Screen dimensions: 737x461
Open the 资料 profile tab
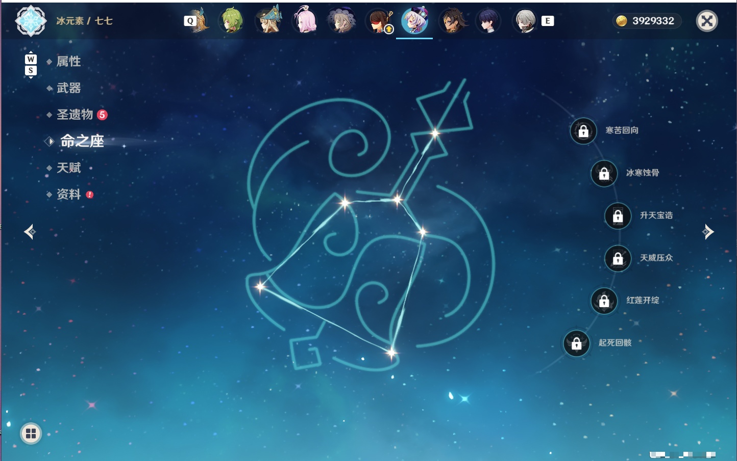coord(68,194)
